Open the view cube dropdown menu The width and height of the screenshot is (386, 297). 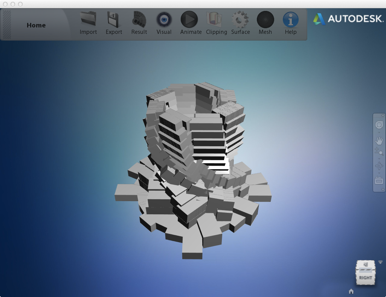pos(380,262)
